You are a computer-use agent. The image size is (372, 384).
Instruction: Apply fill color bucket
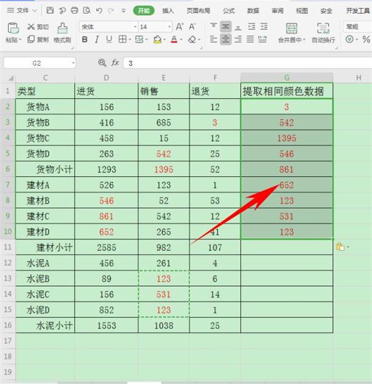pos(157,40)
